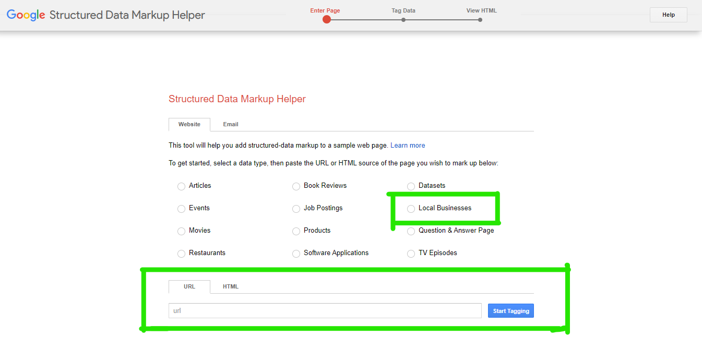Open the URL input tab

(189, 286)
